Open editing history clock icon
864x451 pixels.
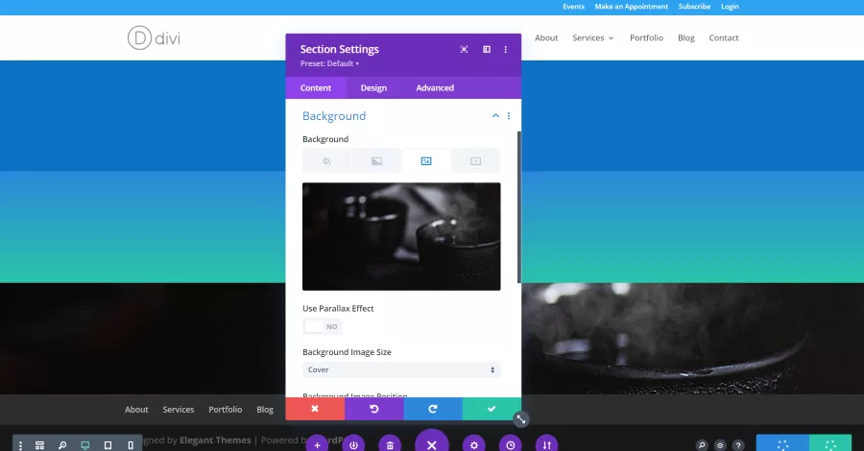511,445
